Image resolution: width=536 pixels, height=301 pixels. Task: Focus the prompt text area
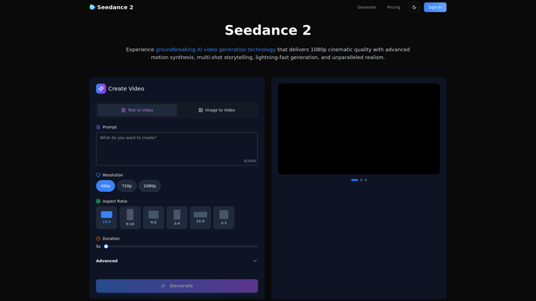[x=177, y=149]
